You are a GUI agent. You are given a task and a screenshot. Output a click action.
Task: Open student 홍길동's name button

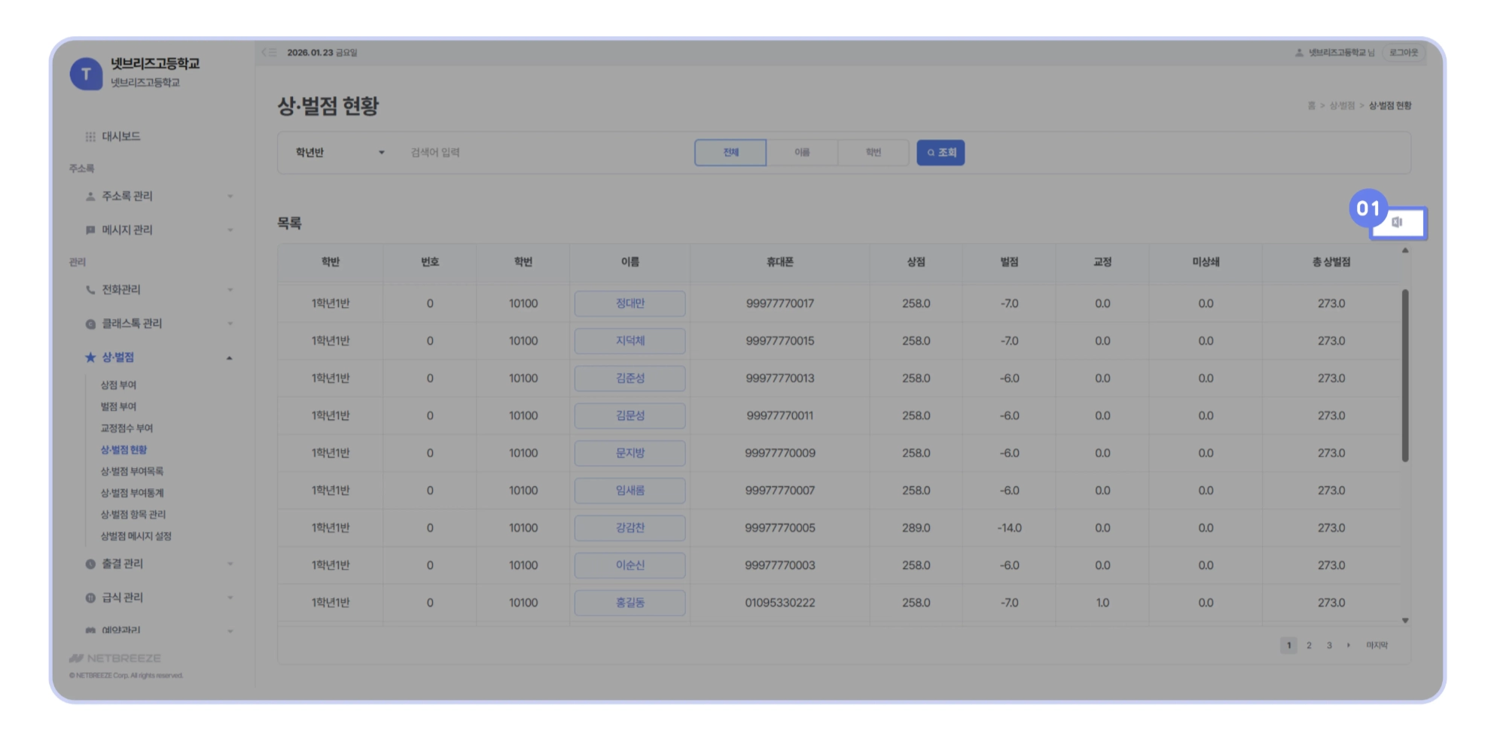(630, 603)
